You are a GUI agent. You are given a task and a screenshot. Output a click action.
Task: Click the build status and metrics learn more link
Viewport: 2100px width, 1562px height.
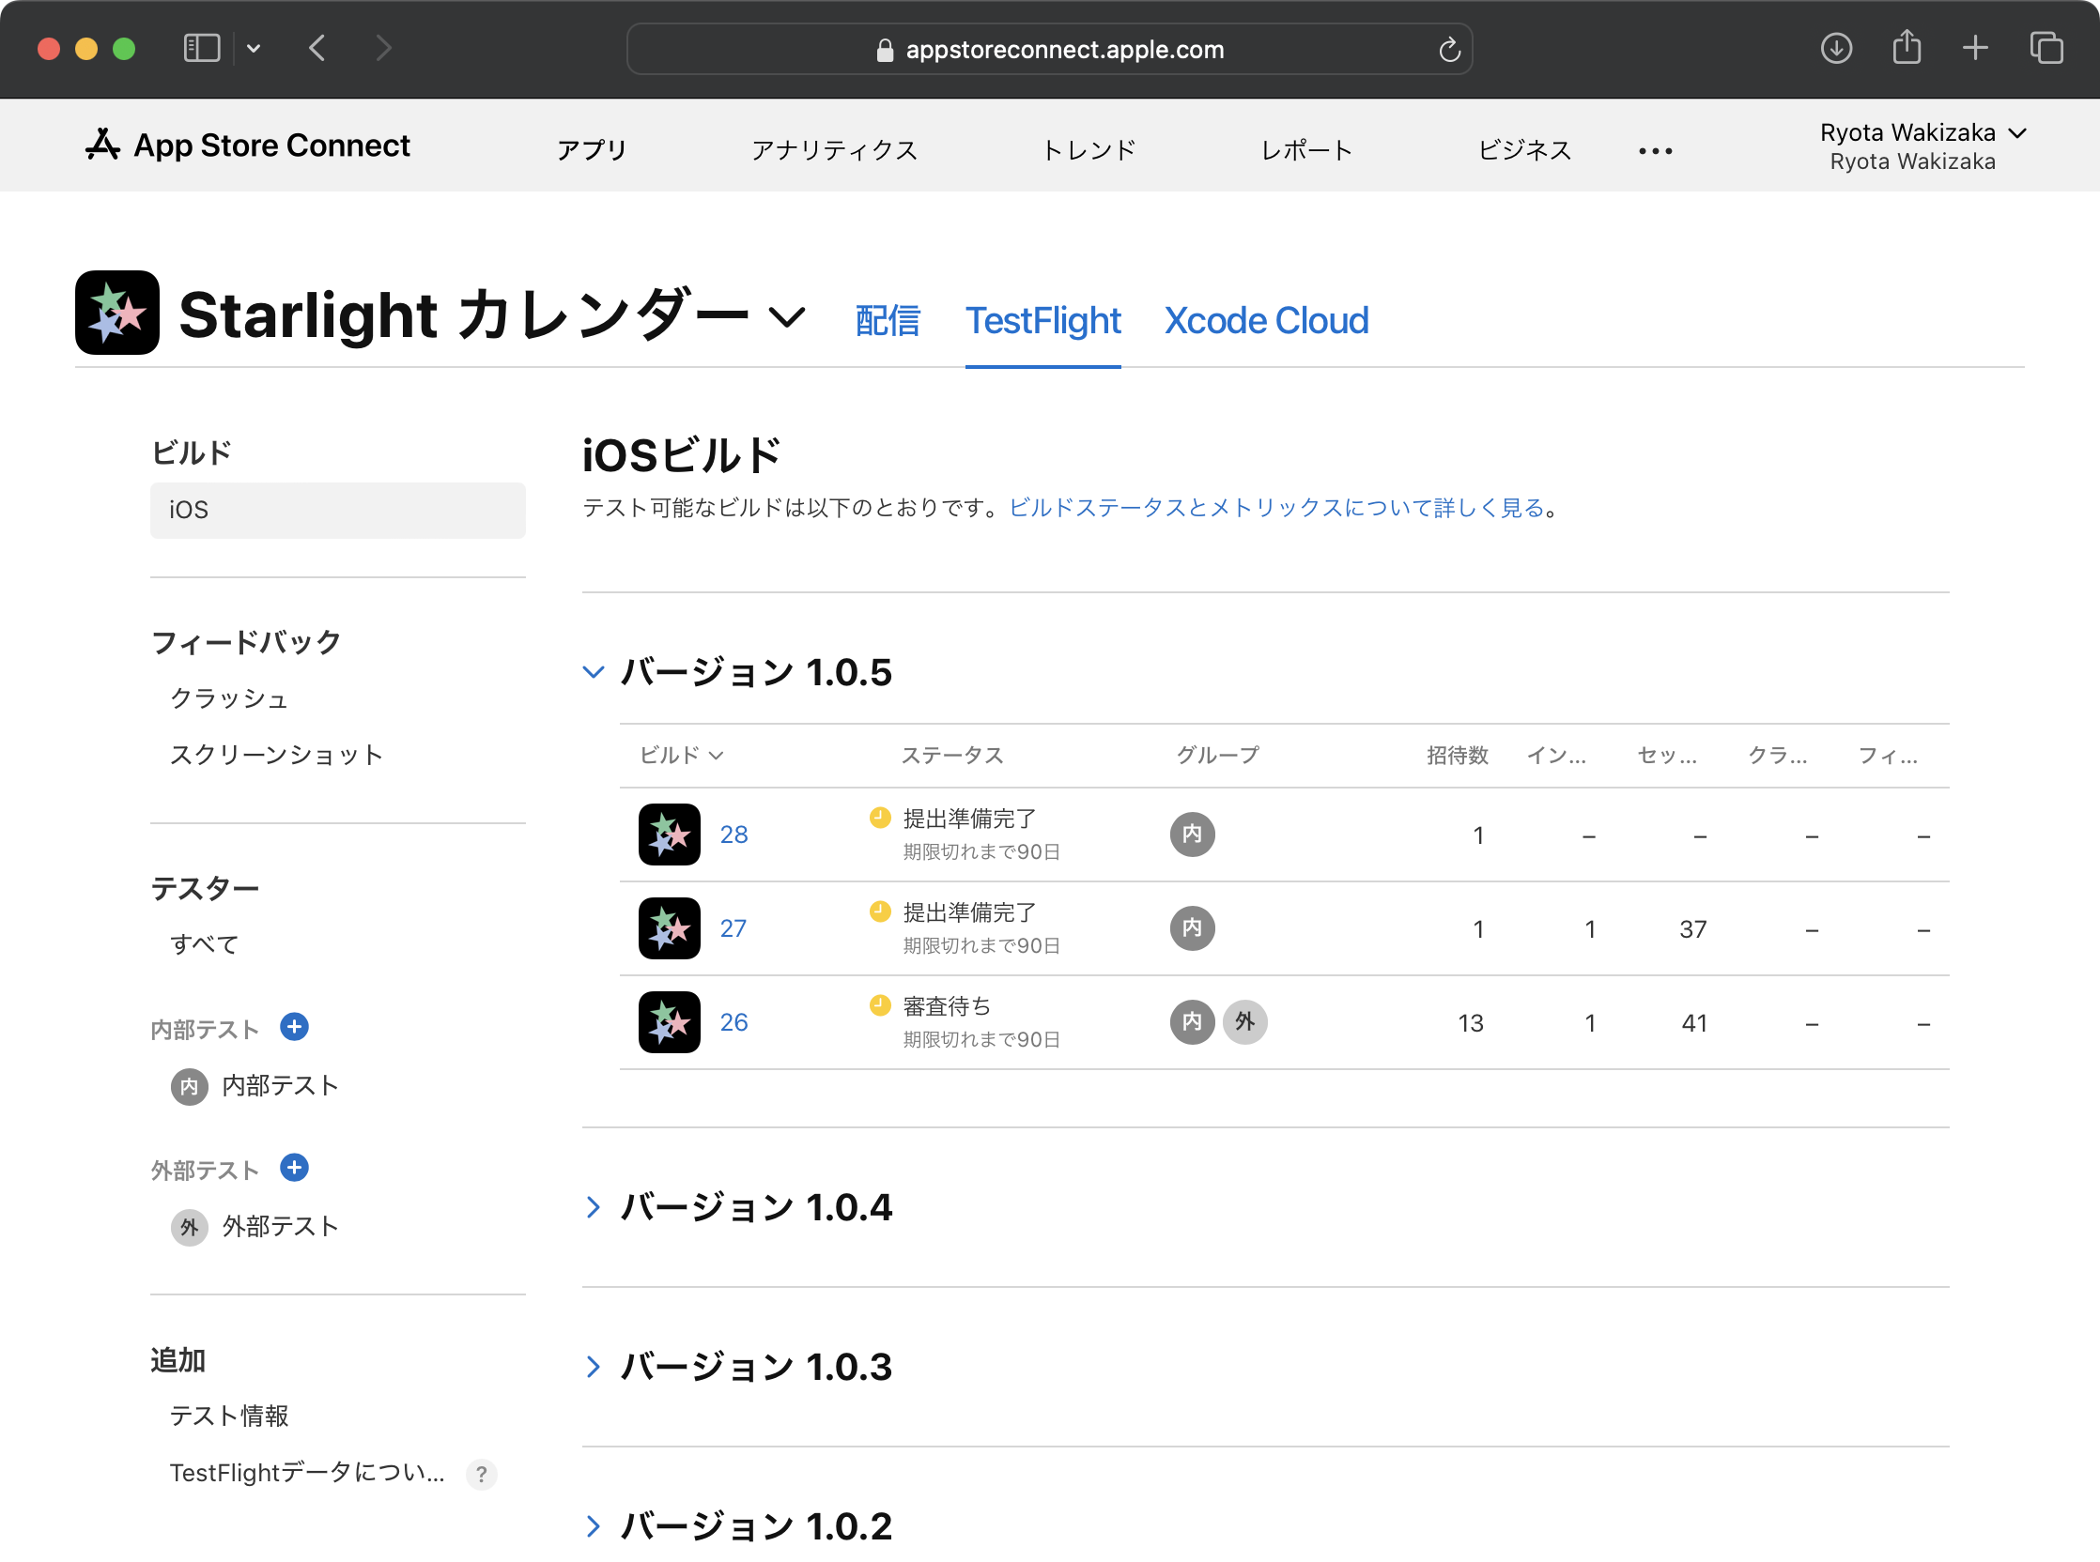pyautogui.click(x=1276, y=508)
